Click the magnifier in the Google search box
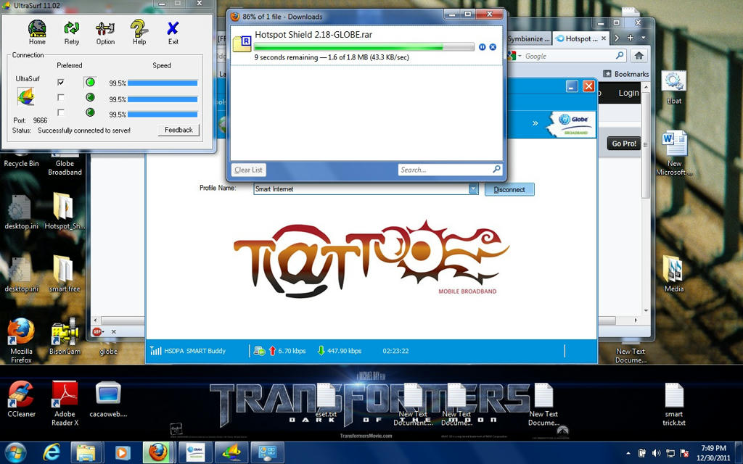 point(620,56)
